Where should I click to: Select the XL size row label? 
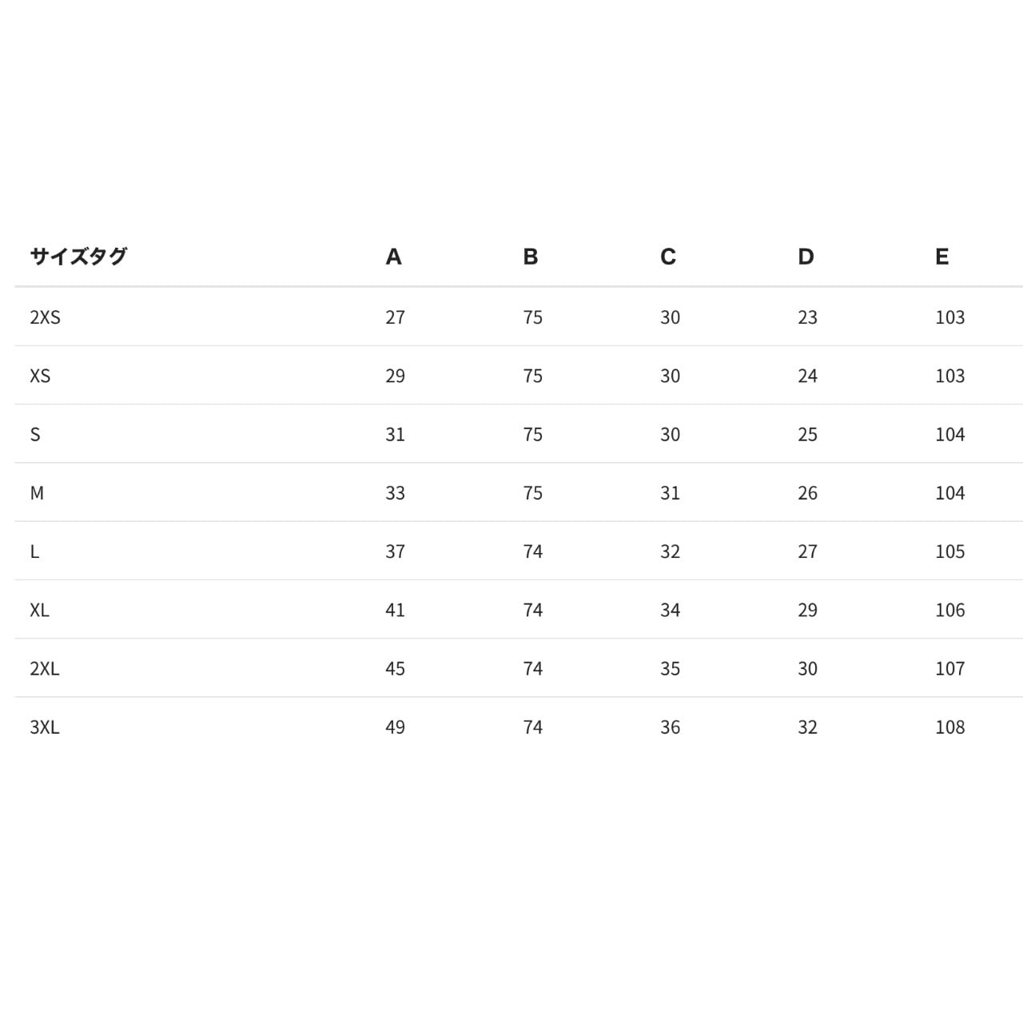(x=39, y=611)
